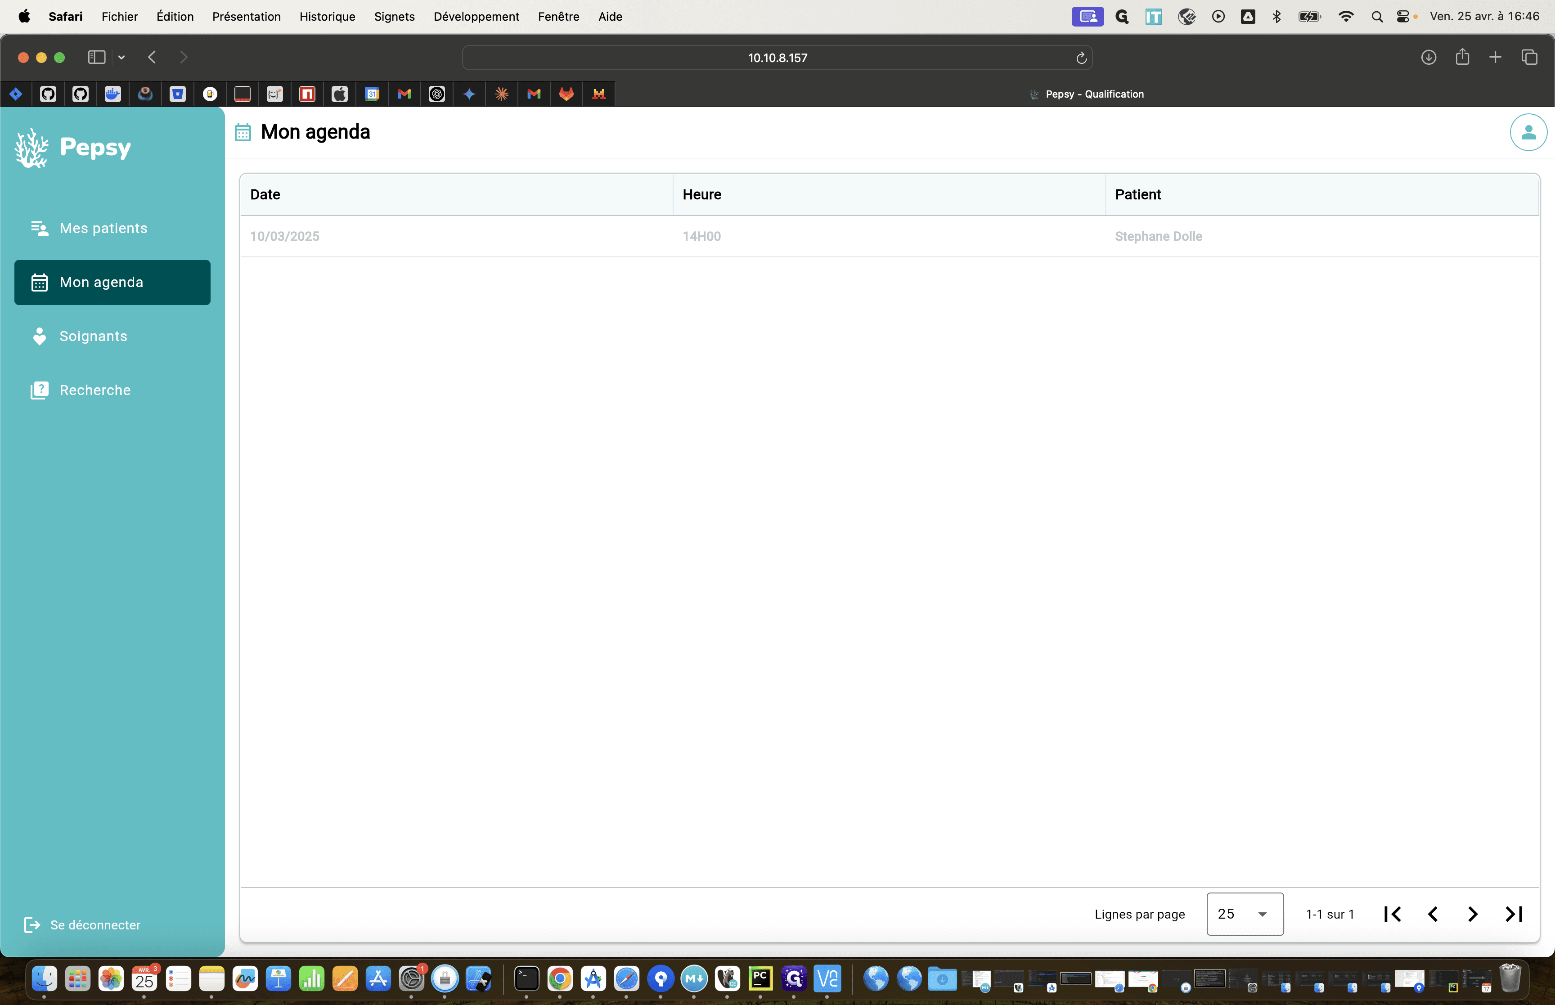The image size is (1555, 1005).
Task: Open Terminal from the Dock
Action: [526, 979]
